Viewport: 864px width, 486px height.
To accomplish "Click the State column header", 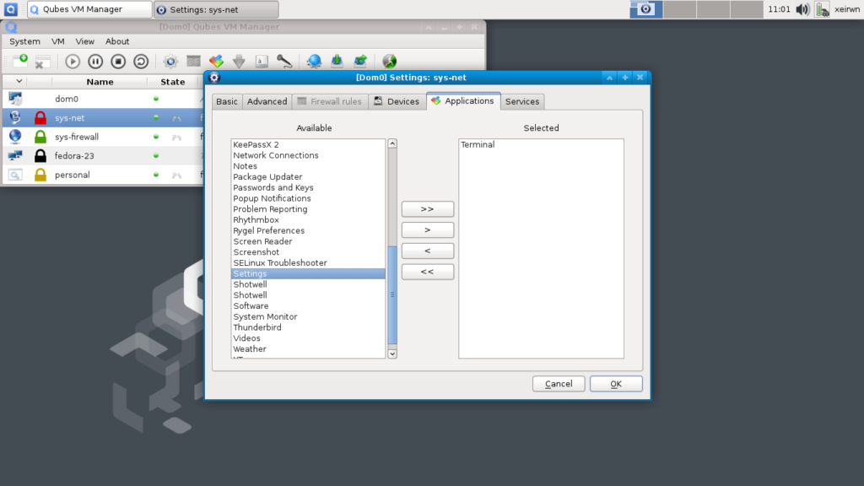I will point(172,82).
